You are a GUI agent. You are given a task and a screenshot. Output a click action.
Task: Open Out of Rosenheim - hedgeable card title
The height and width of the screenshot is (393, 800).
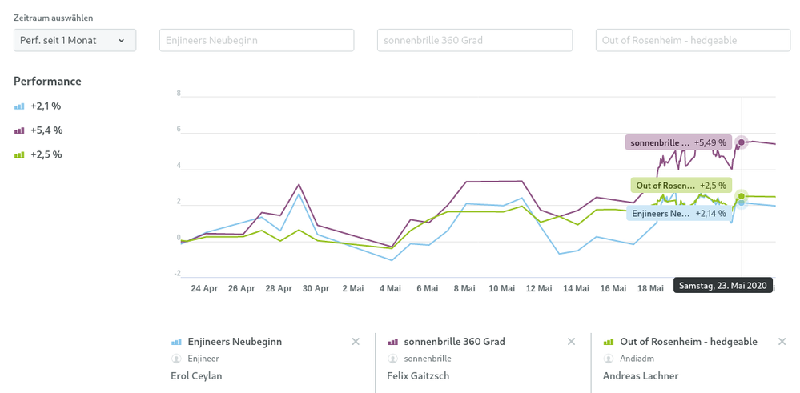pyautogui.click(x=688, y=342)
